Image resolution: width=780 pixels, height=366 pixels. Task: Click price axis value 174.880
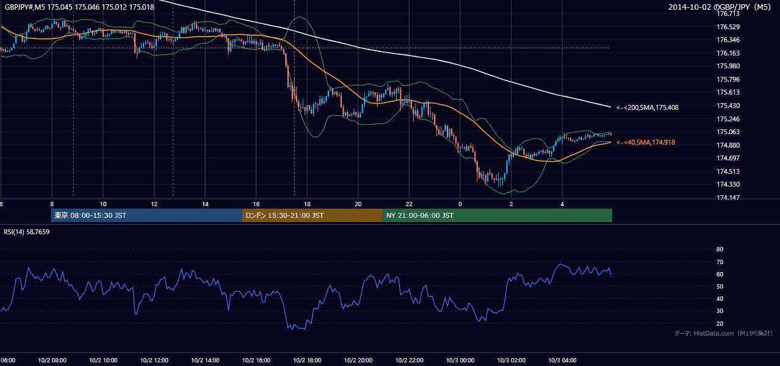click(728, 145)
